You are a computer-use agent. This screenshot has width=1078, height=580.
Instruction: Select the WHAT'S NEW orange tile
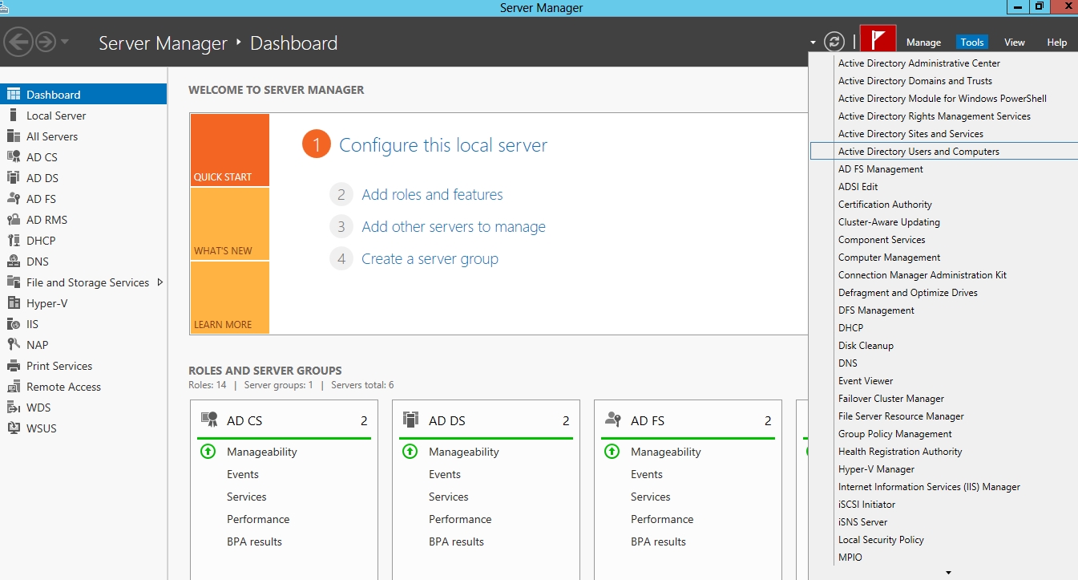pyautogui.click(x=230, y=224)
